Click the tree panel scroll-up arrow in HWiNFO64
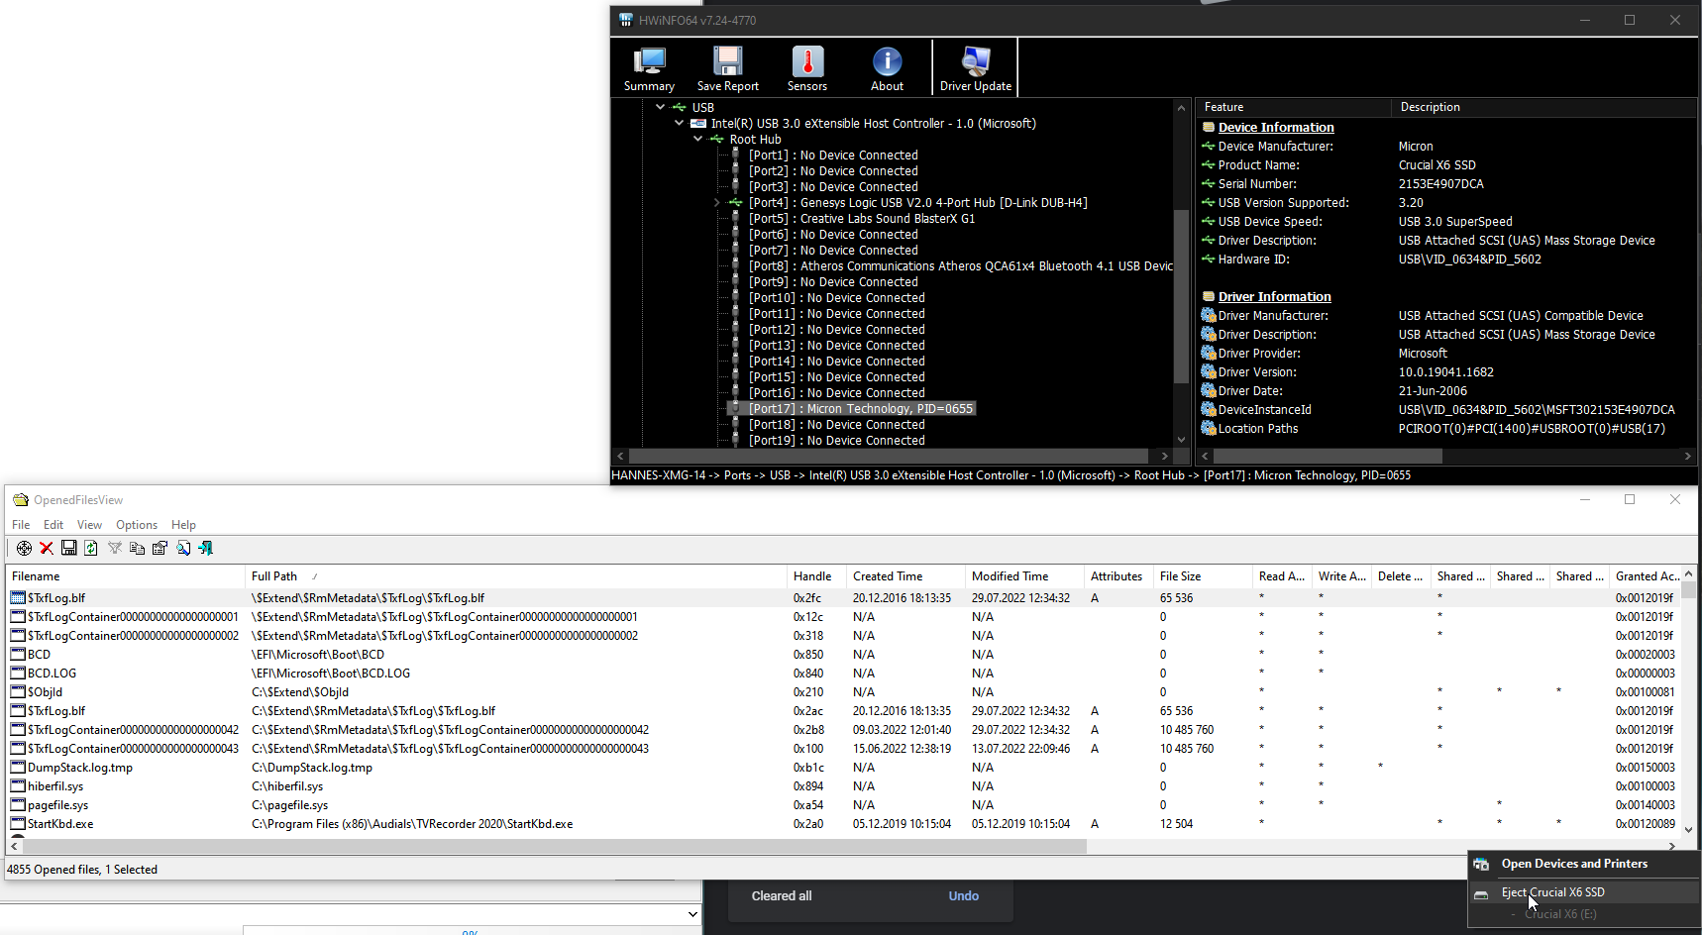The width and height of the screenshot is (1702, 935). [x=1181, y=108]
